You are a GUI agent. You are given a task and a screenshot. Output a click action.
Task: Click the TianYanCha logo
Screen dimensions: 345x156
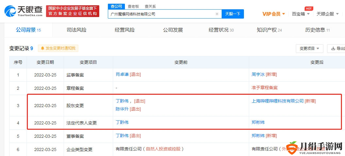[x=23, y=11]
